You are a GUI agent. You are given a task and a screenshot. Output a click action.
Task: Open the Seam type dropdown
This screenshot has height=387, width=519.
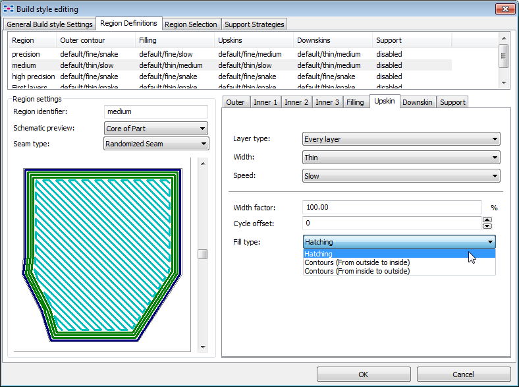(156, 144)
